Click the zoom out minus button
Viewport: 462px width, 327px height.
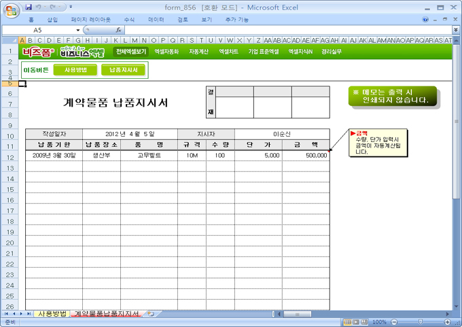pos(393,322)
